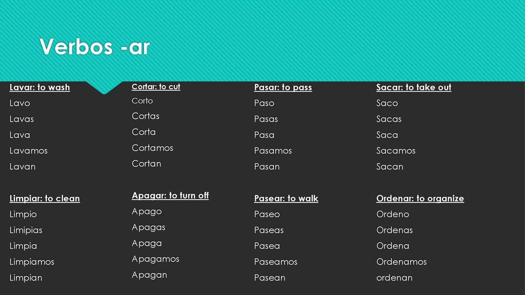Screen dimensions: 525x295
Task: Click the word 'Lavamos'
Action: tap(29, 151)
